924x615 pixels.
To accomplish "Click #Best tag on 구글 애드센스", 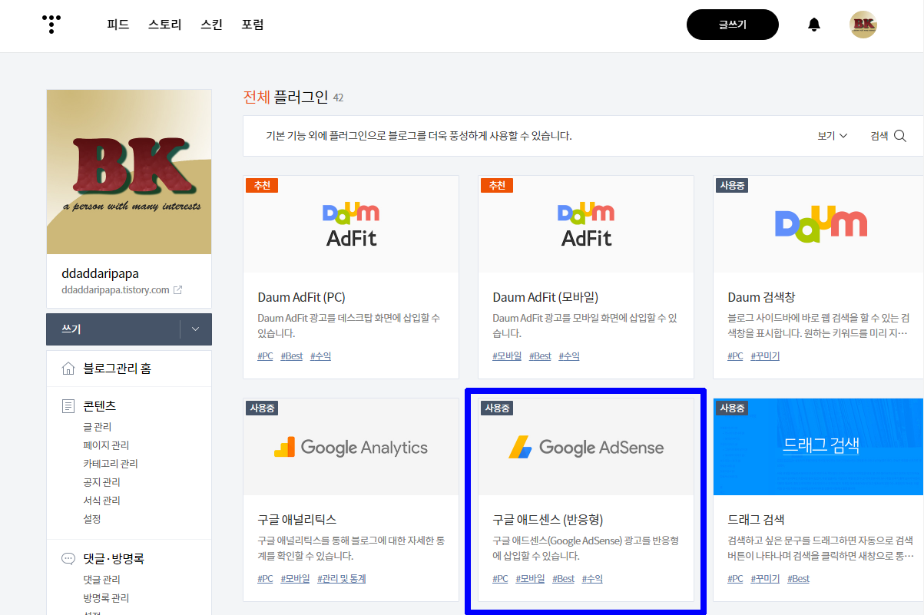I will tap(564, 579).
